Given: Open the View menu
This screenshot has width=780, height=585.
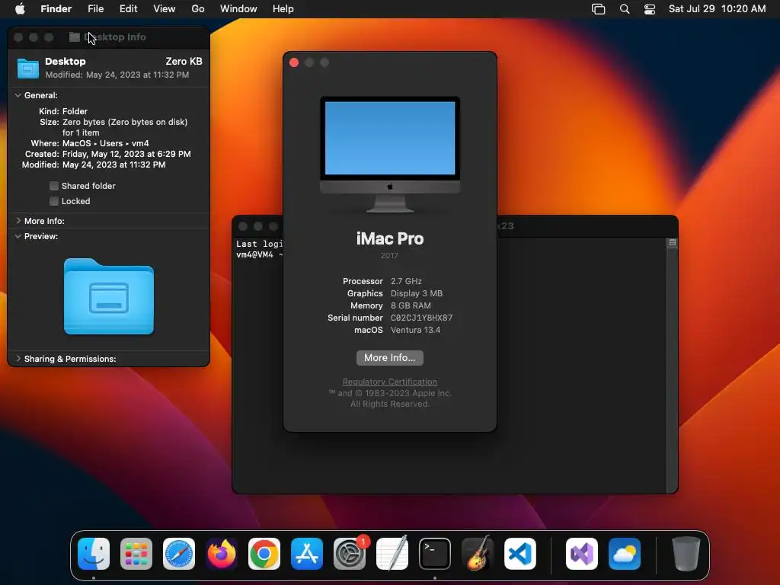Looking at the screenshot, I should click(x=165, y=9).
